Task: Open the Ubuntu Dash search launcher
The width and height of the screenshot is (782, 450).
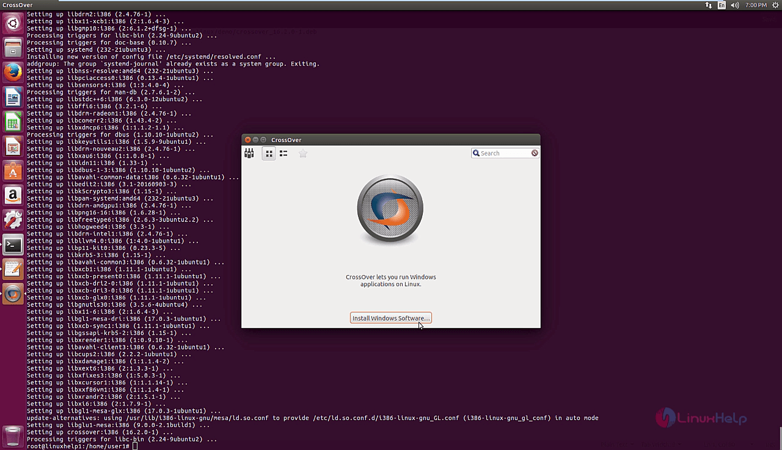Action: point(13,24)
